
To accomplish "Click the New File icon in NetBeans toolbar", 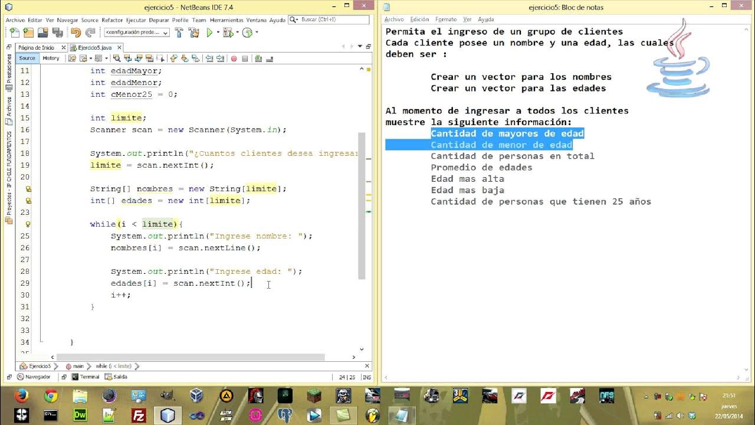I will (x=14, y=32).
